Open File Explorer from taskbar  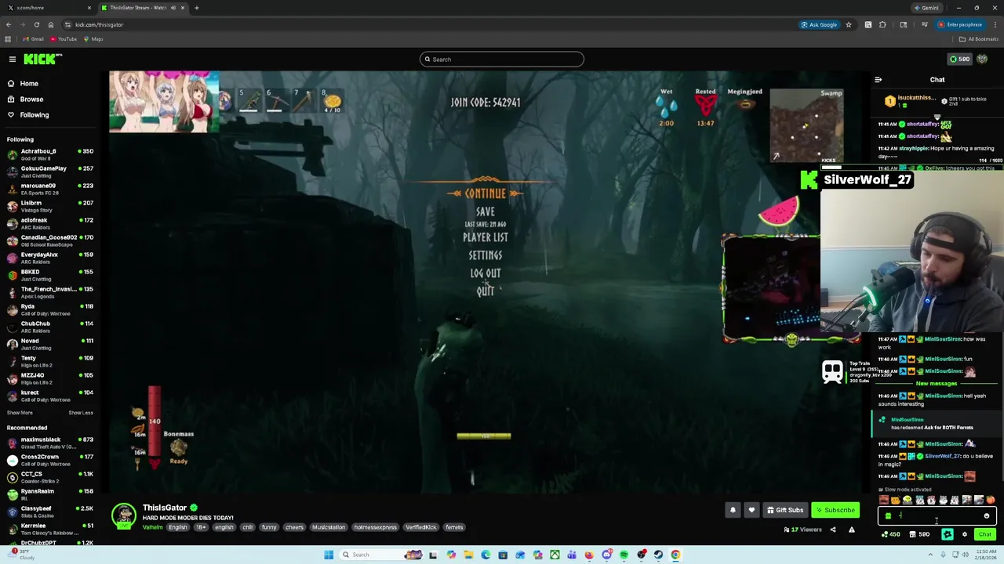[468, 555]
